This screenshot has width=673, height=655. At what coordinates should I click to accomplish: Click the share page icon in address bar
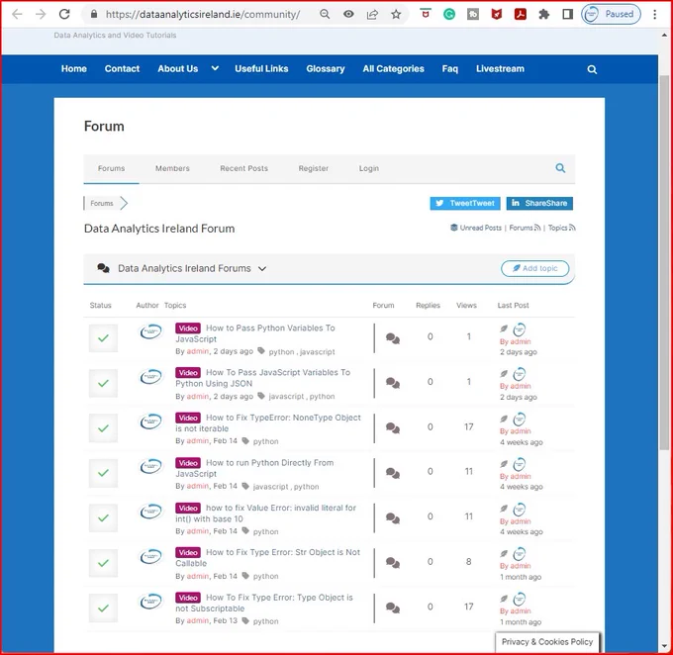(x=372, y=14)
